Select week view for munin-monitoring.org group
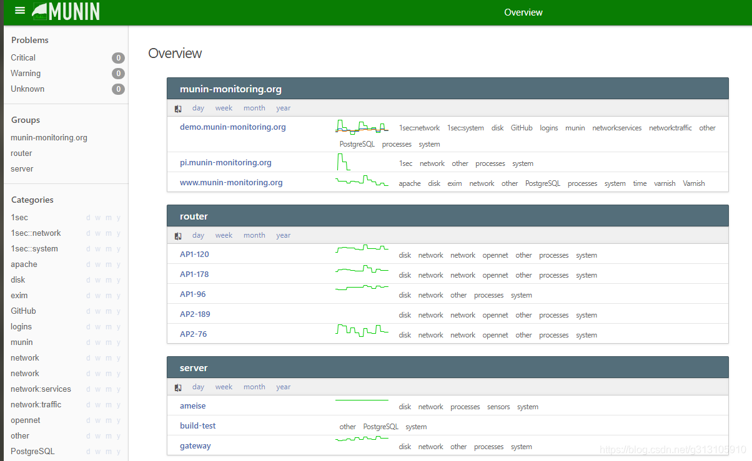The height and width of the screenshot is (461, 752). pos(224,108)
